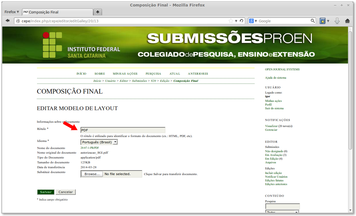Screen dimensions: 356x216
Task: Click the magnifier icon in the search bar
Action: tap(313, 21)
